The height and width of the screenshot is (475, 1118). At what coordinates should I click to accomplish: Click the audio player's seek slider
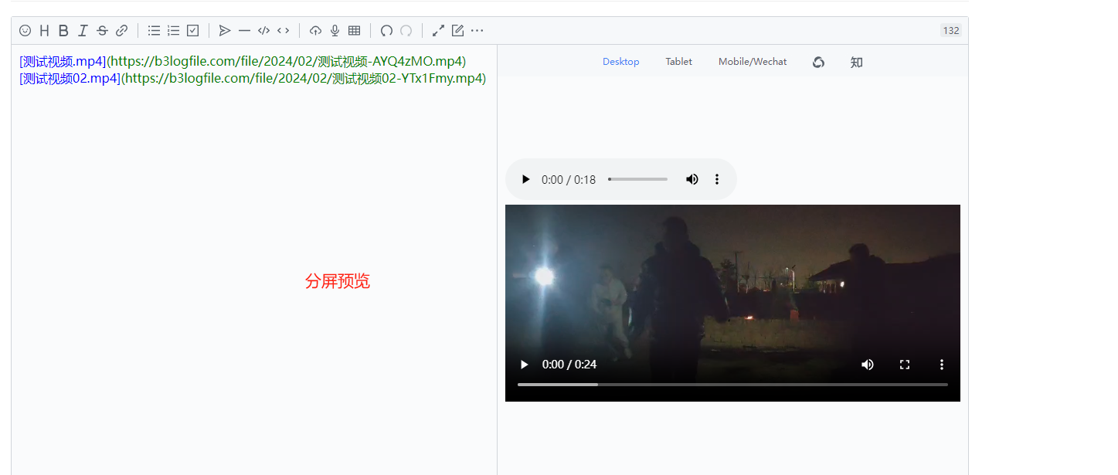click(637, 179)
